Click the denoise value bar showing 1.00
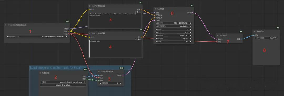Viewport: 284px width, 96px height. point(174,41)
